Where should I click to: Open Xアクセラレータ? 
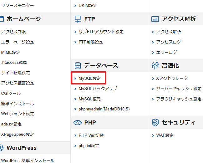click(172, 78)
